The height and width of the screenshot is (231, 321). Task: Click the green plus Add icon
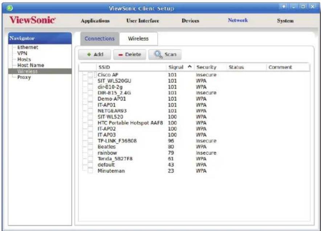(x=89, y=55)
